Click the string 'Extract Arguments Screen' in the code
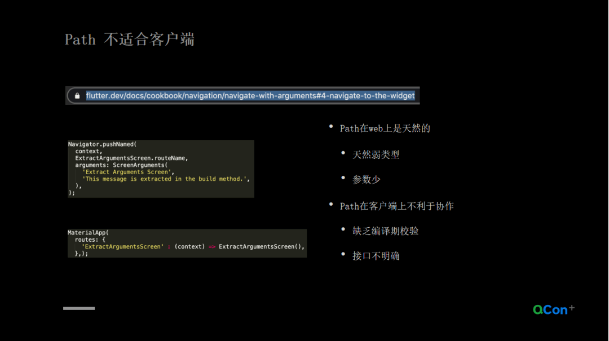The image size is (609, 341). 127,172
